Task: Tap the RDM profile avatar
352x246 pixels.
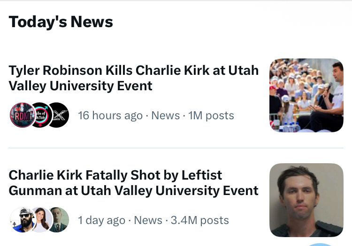Action: (x=22, y=115)
